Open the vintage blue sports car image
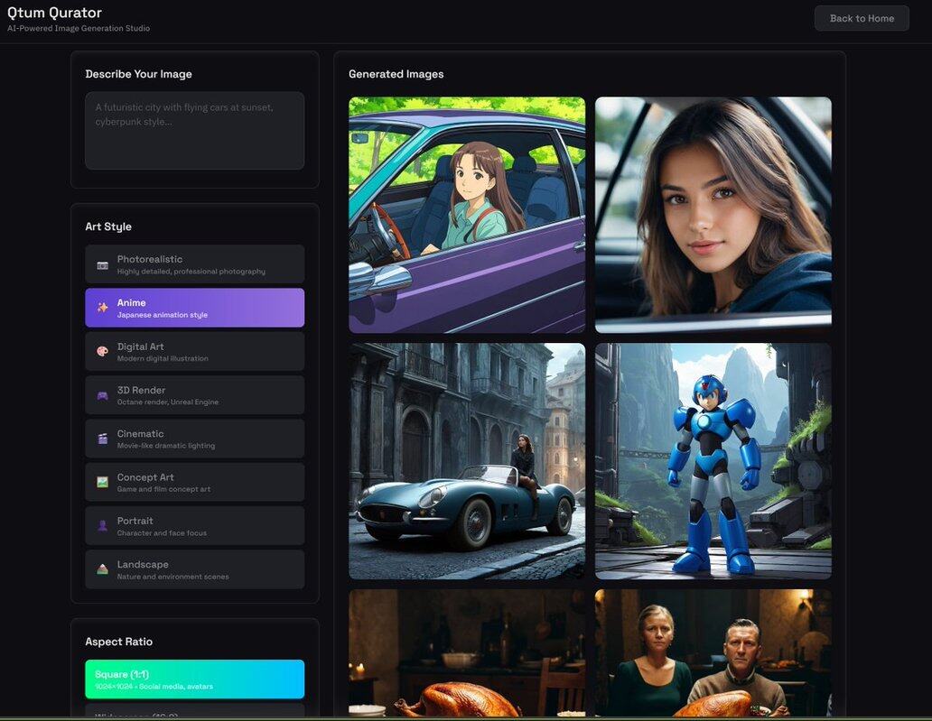Screen dimensions: 932x721 [x=467, y=460]
